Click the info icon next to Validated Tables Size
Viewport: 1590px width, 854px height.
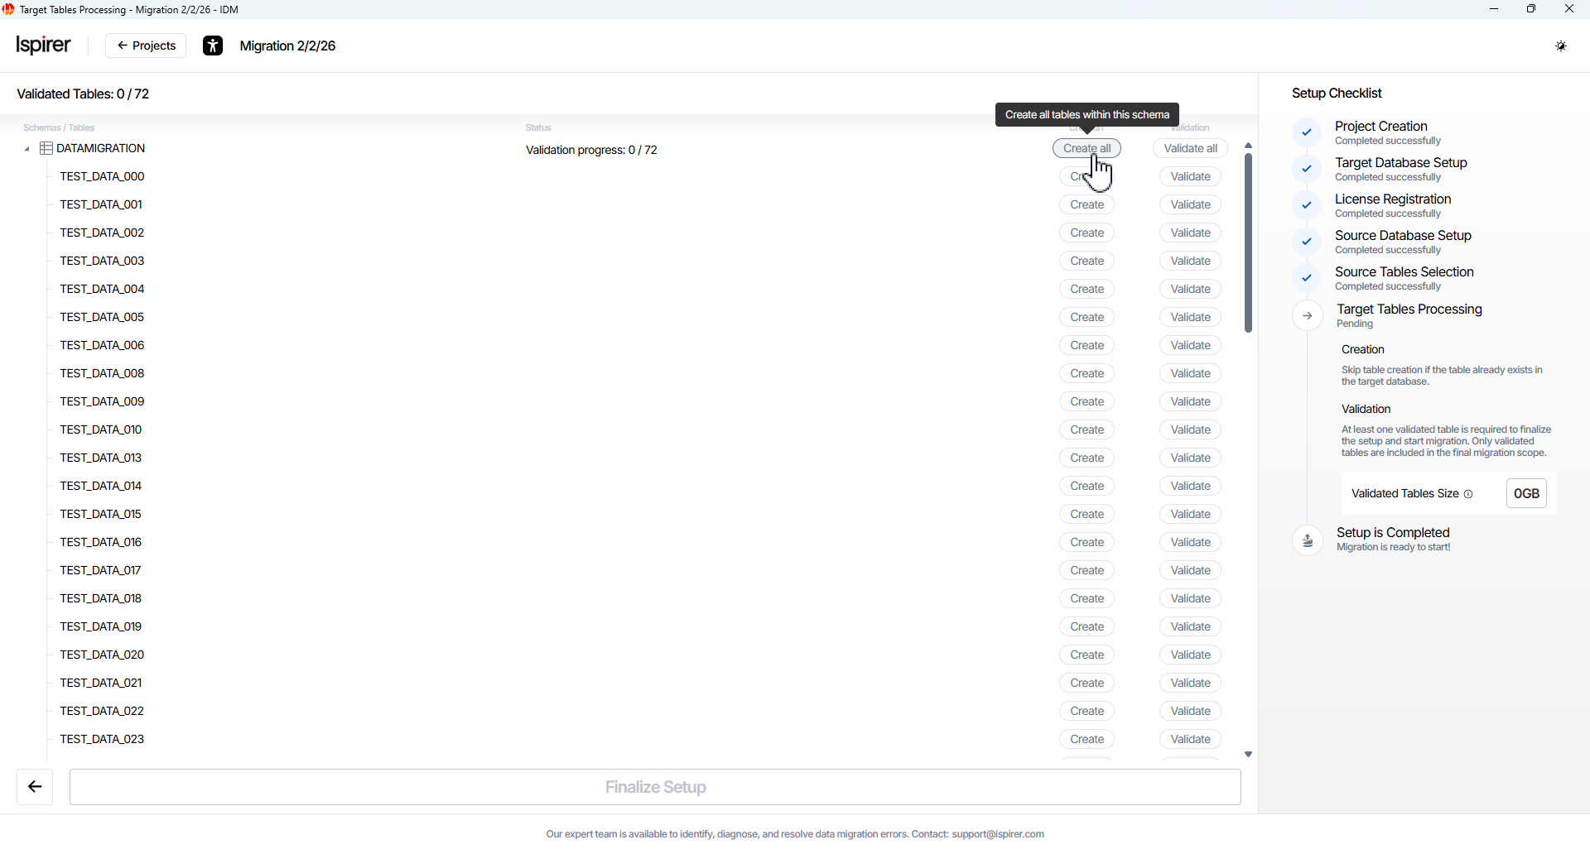tap(1468, 494)
